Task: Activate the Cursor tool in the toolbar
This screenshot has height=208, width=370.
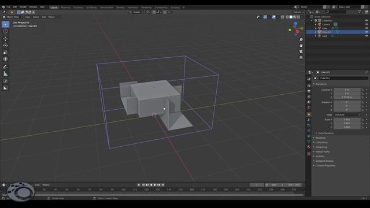Action: point(5,31)
